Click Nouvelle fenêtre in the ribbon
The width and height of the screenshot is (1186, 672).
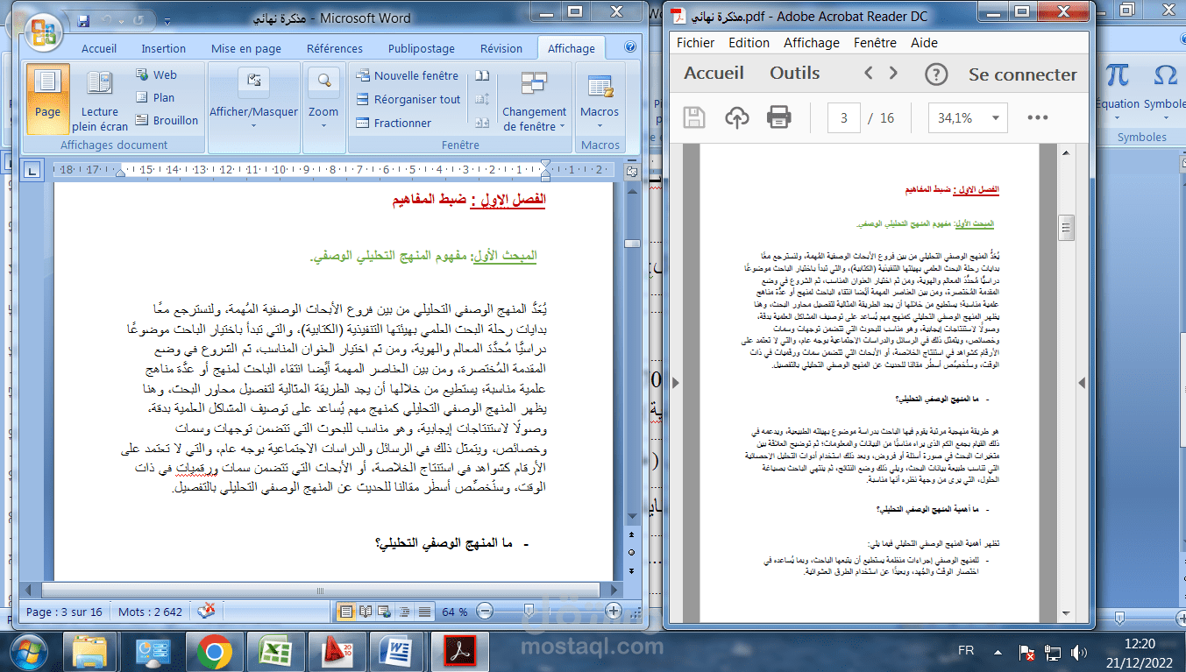coord(408,76)
